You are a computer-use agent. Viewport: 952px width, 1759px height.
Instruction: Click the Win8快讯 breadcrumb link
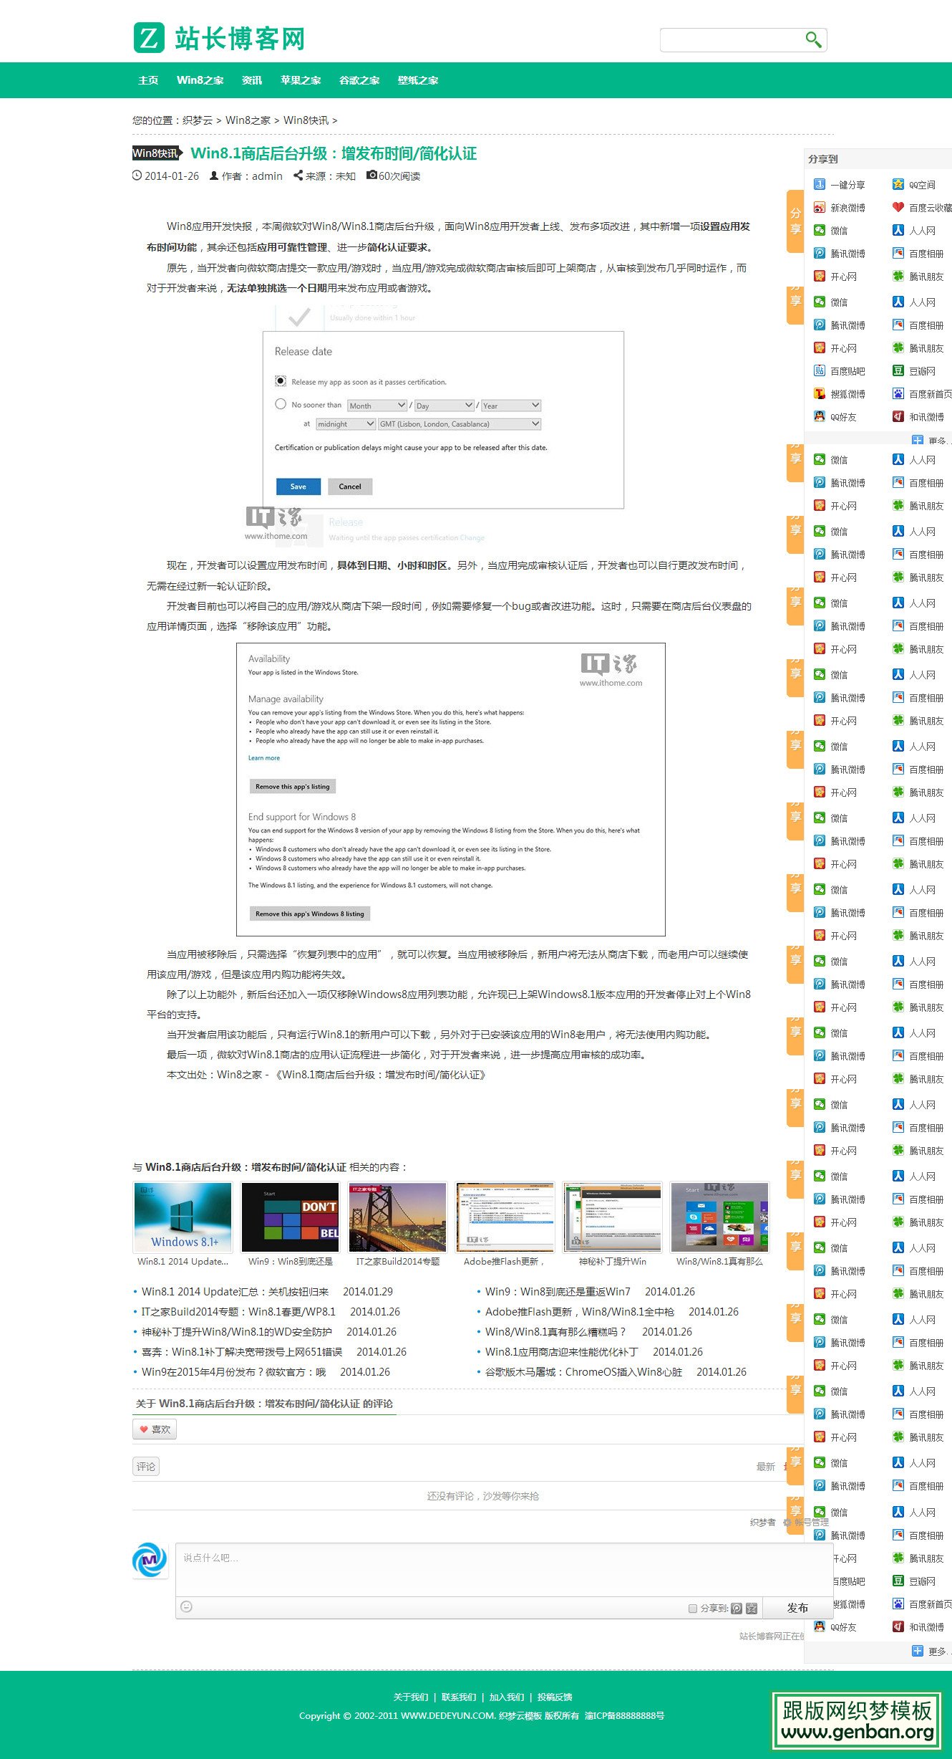(306, 120)
